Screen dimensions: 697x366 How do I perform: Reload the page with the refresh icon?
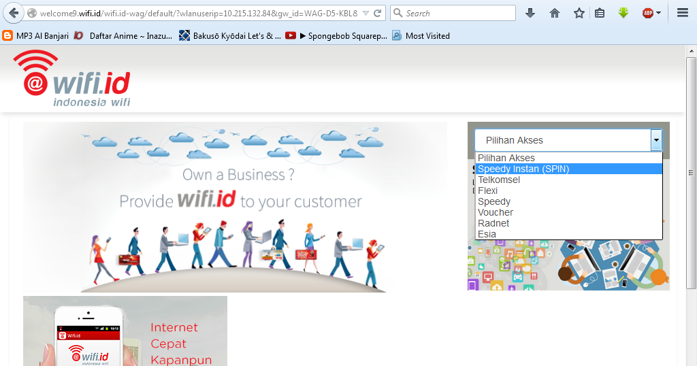pyautogui.click(x=377, y=14)
